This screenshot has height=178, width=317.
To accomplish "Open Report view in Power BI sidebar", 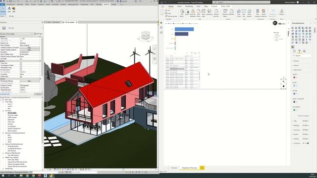I will click(x=161, y=23).
